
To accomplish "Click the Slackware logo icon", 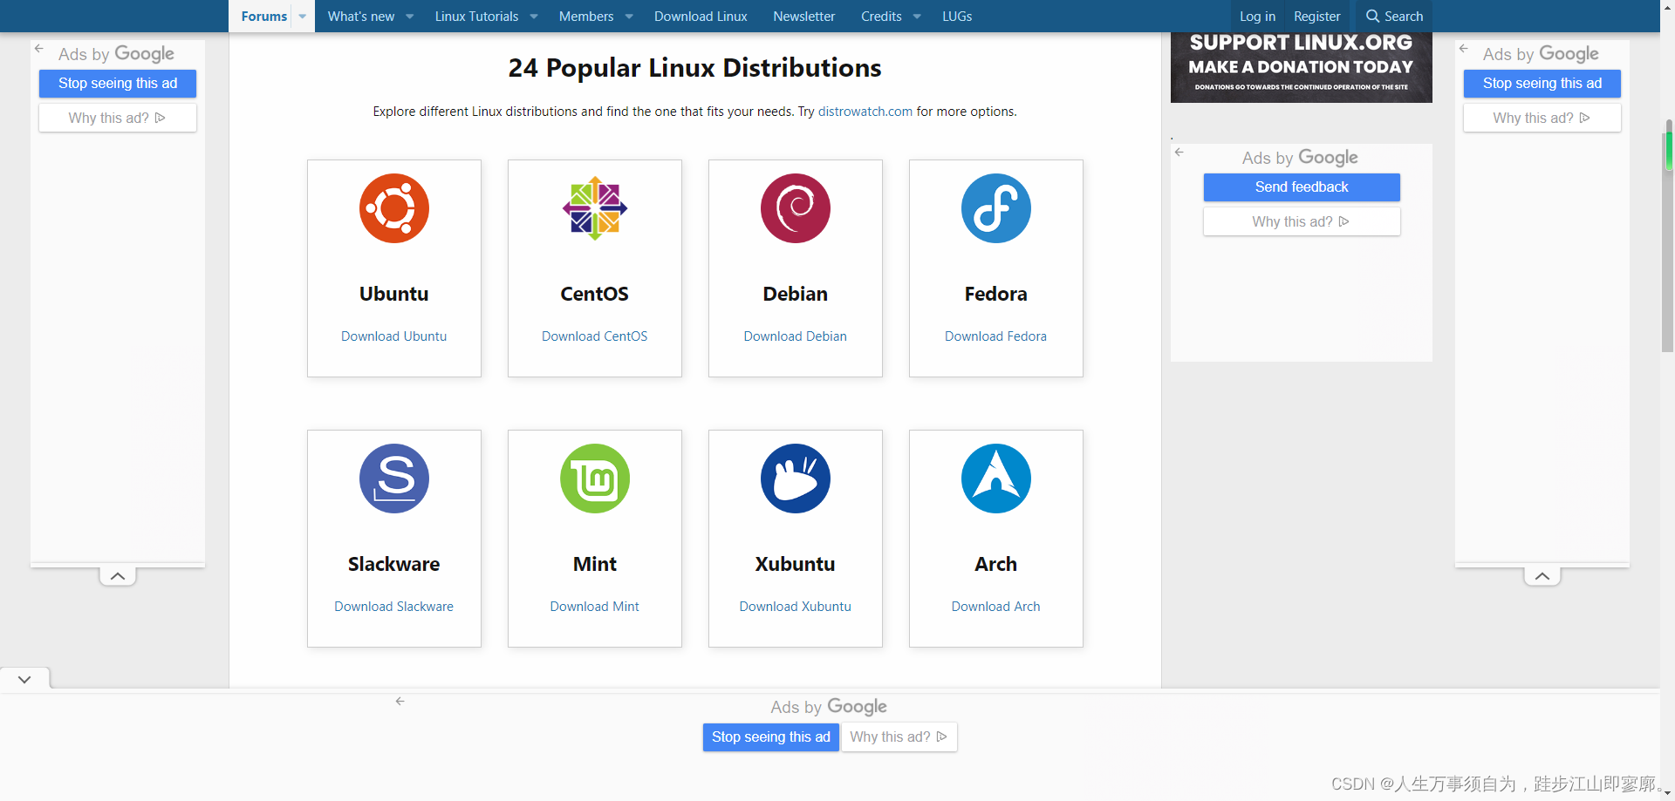I will point(393,479).
